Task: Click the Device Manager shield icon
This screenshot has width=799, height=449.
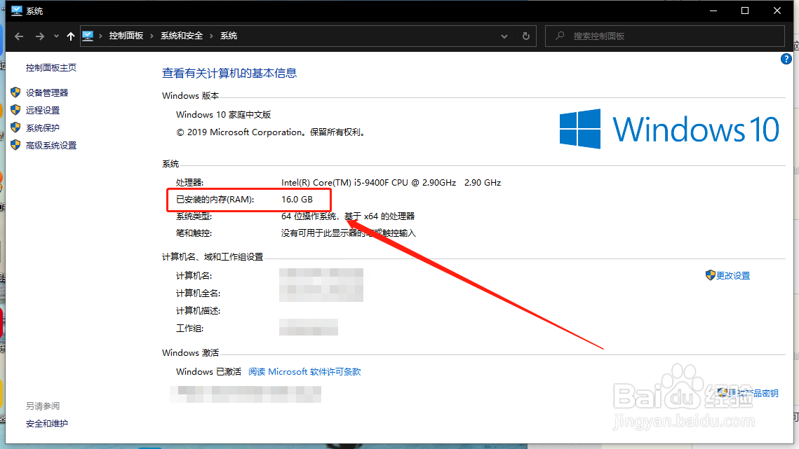Action: pyautogui.click(x=15, y=92)
